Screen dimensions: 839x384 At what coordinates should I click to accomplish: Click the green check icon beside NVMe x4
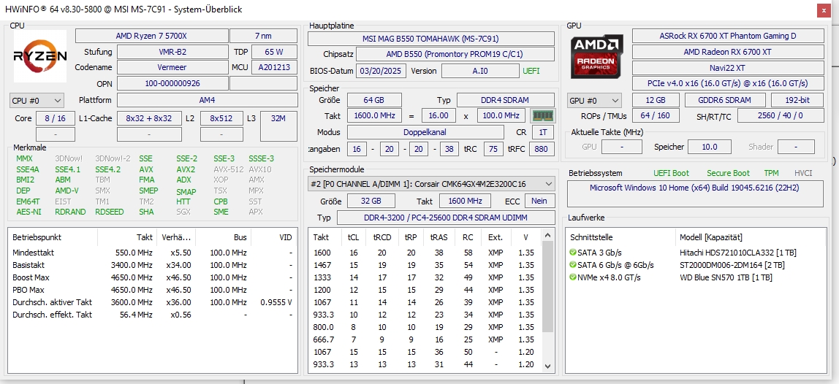[x=573, y=277]
